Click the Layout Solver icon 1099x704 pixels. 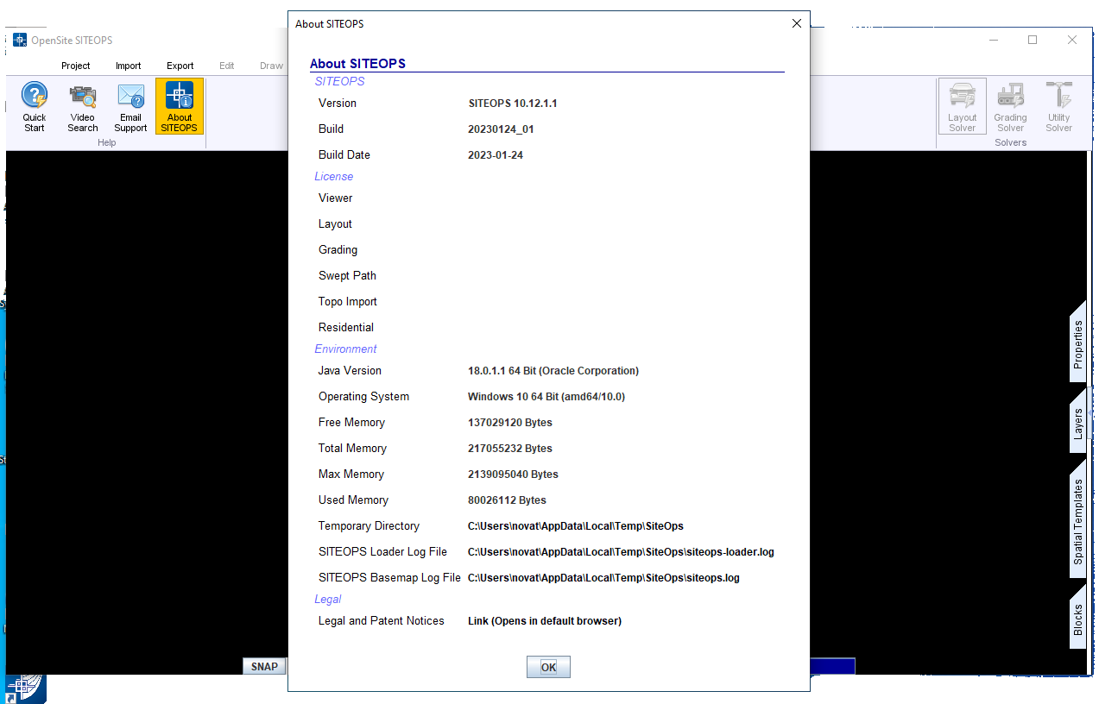(962, 107)
